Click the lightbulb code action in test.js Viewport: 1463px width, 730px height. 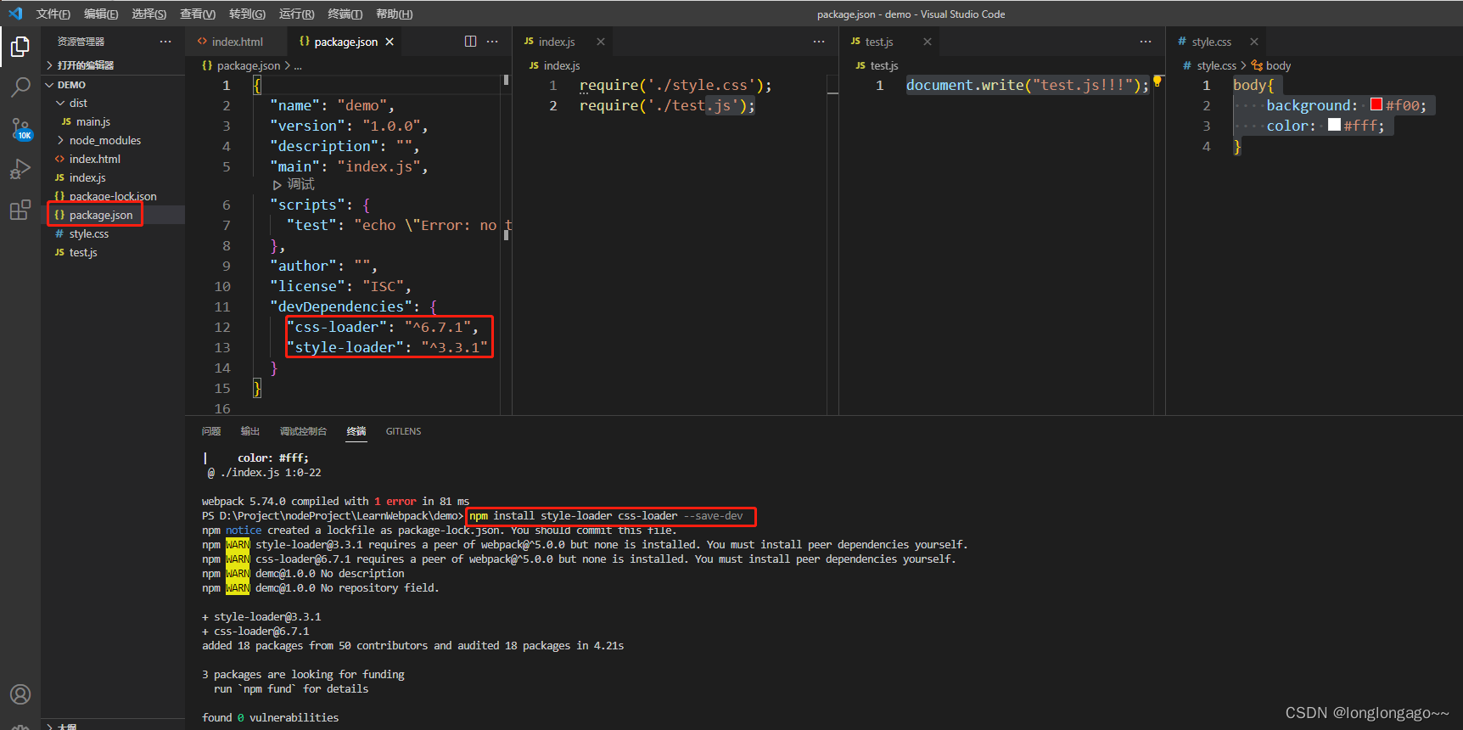tap(1157, 81)
